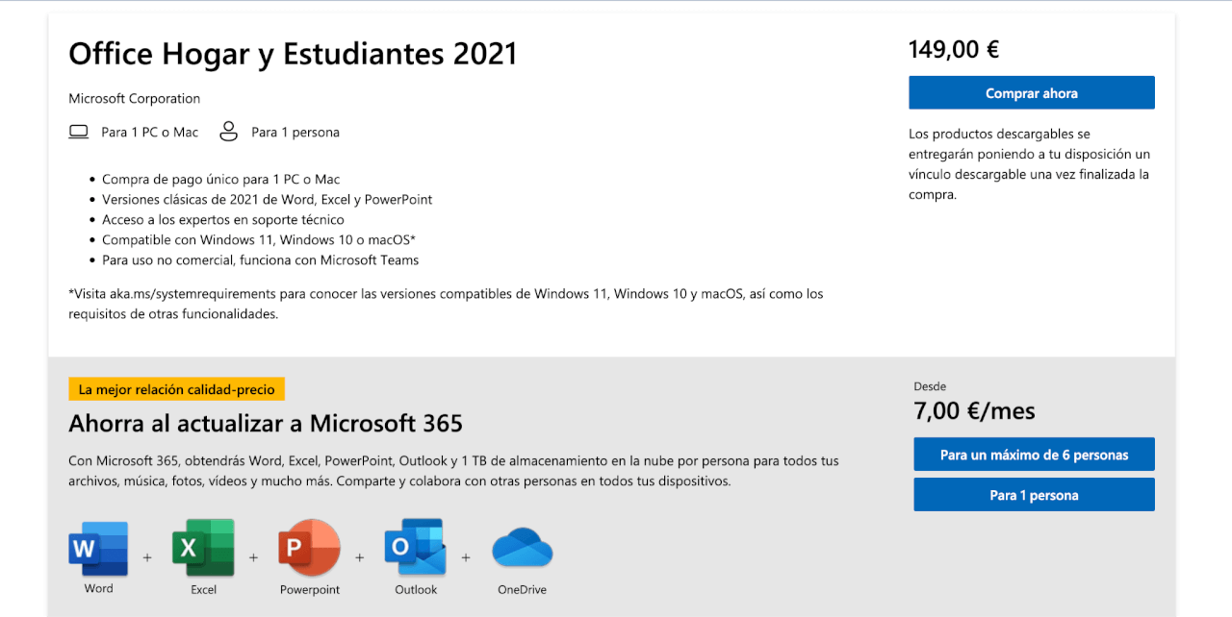The width and height of the screenshot is (1232, 617).
Task: Click the 'La mejor relación calidad-precio' badge
Action: tap(176, 389)
